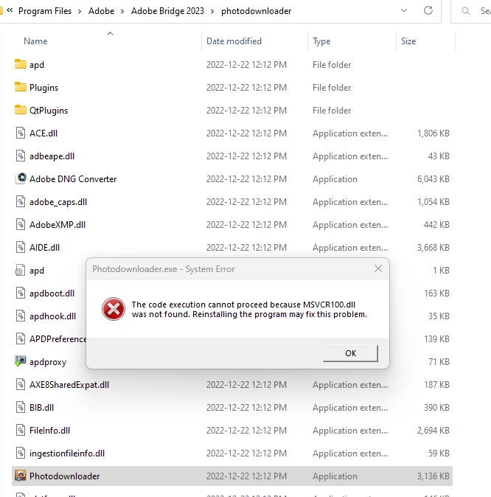Refresh the photodownloader folder view

(428, 10)
